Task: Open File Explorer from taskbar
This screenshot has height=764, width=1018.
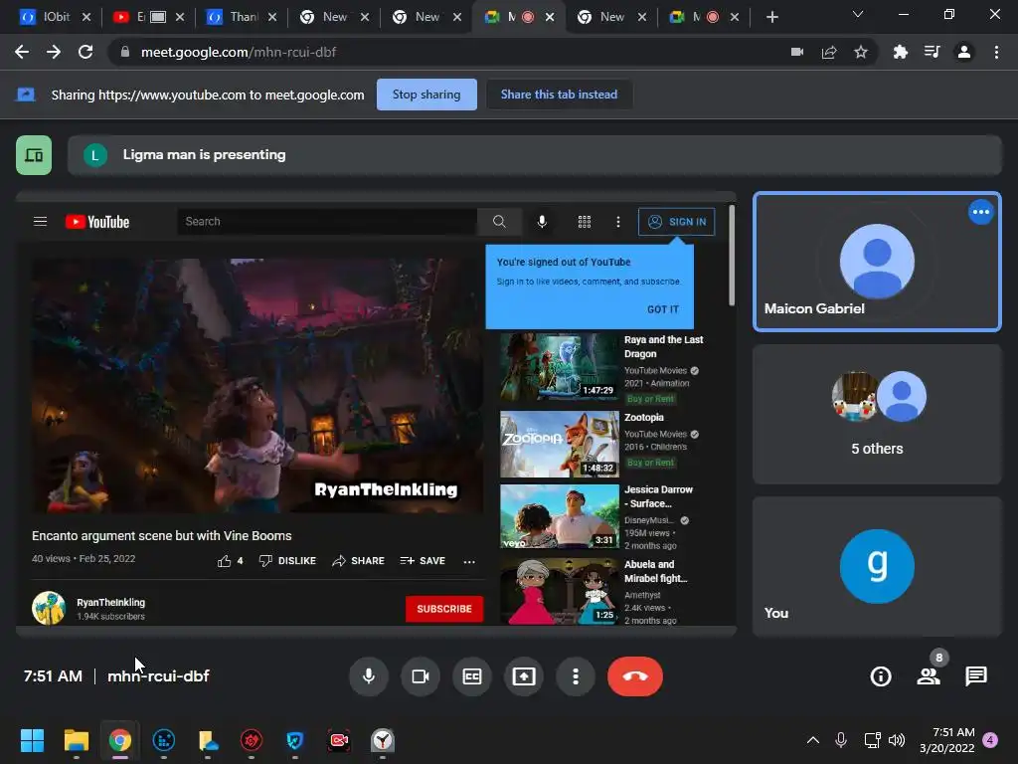Action: point(76,740)
